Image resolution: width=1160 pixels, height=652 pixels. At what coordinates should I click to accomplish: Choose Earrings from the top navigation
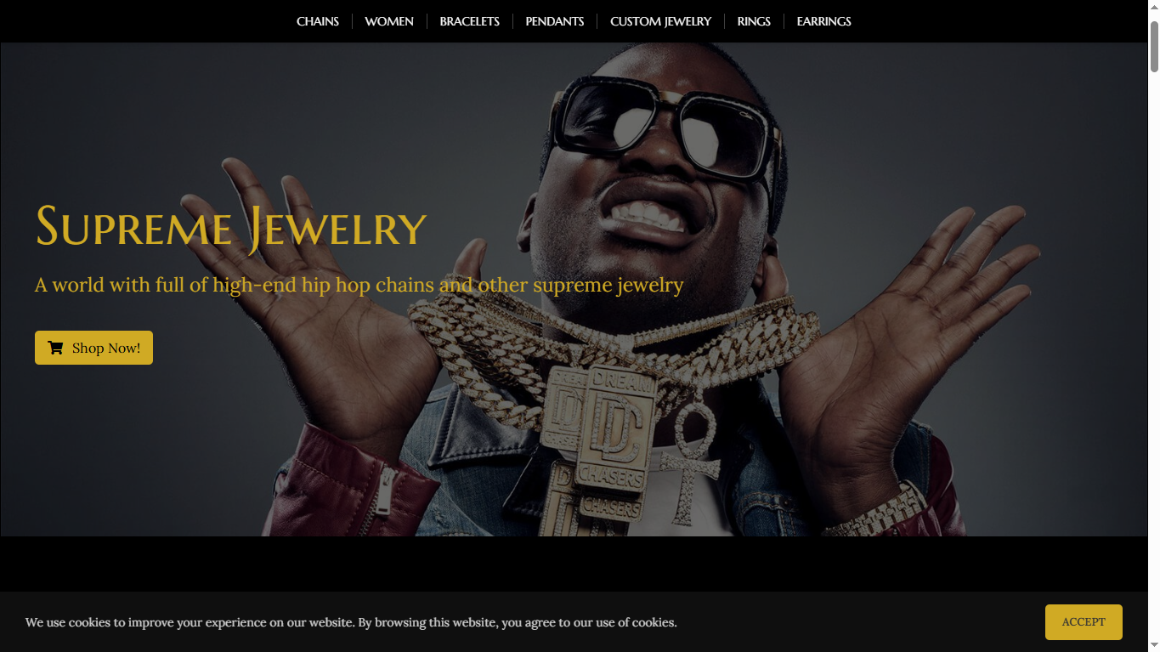(x=823, y=21)
